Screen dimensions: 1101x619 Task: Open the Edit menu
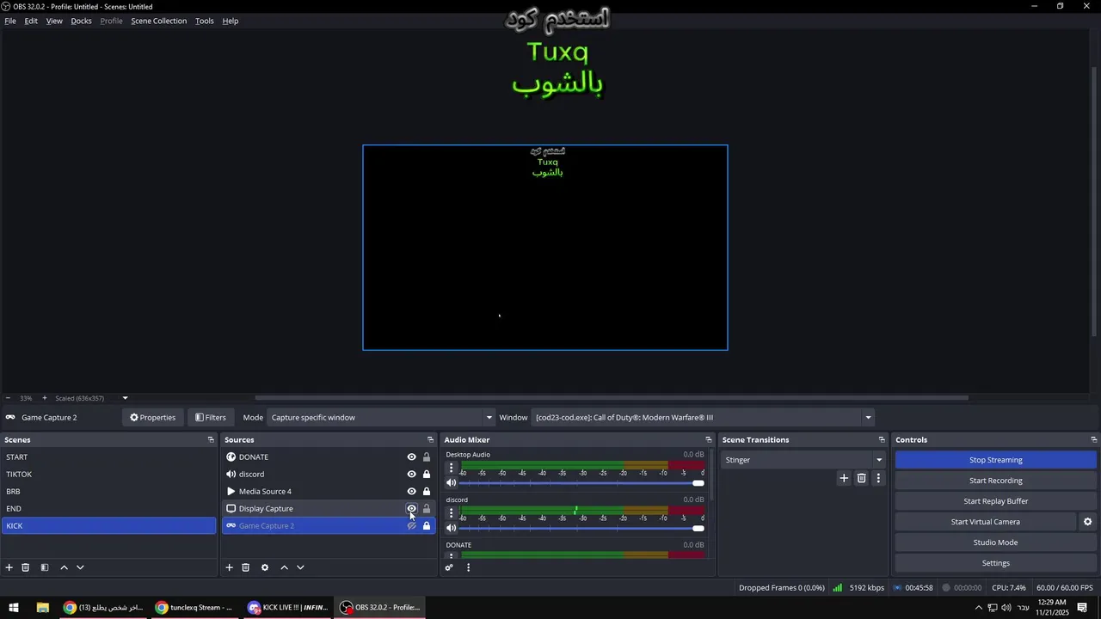coord(31,21)
